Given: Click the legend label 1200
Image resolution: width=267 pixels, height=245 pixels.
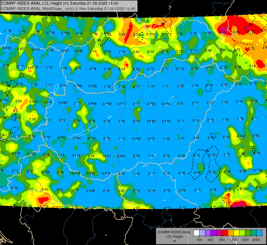Looking at the screenshot, I should 233,240.
